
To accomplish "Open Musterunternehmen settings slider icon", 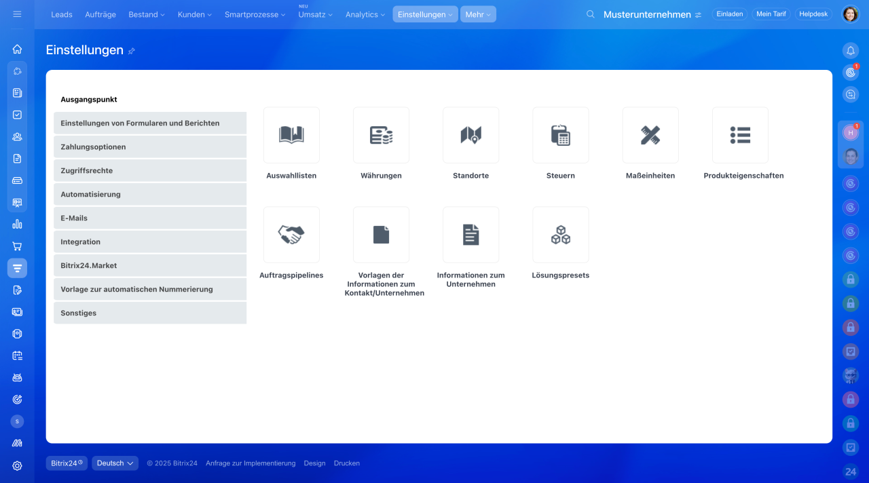I will coord(698,15).
